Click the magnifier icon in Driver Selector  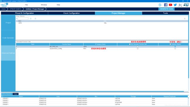(17, 18)
